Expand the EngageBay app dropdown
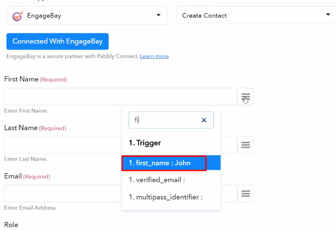The width and height of the screenshot is (336, 231). (x=87, y=15)
